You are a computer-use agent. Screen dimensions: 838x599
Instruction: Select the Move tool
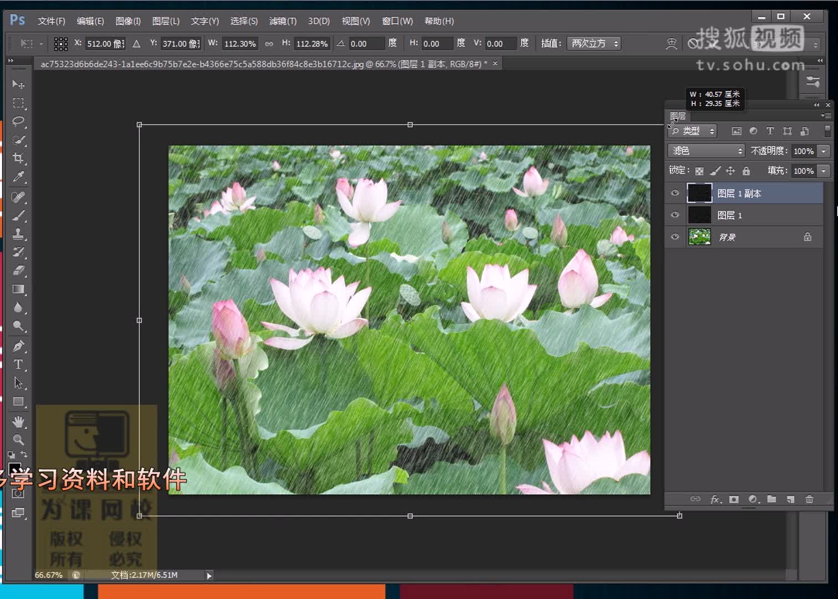click(18, 84)
